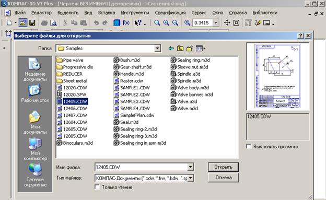This screenshot has height=200, width=326.
Task: Create a new folder icon
Action: [x=190, y=49]
